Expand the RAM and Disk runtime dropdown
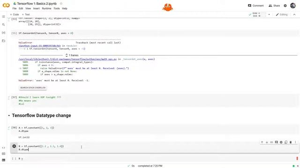 (x=269, y=14)
